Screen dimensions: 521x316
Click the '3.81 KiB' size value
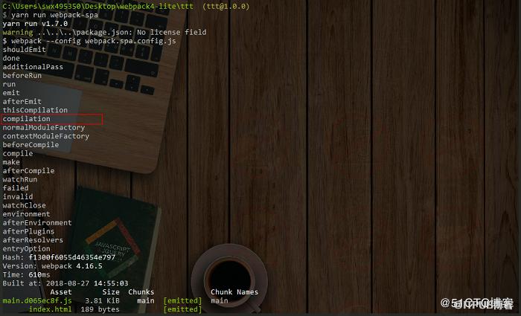point(103,300)
